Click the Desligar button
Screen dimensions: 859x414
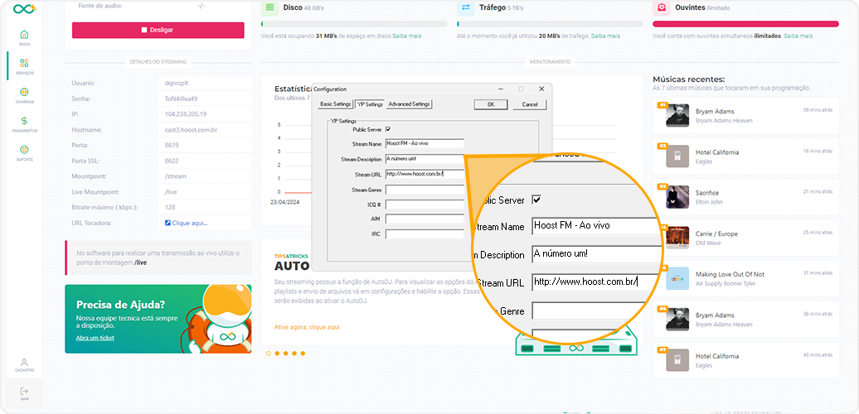(158, 30)
